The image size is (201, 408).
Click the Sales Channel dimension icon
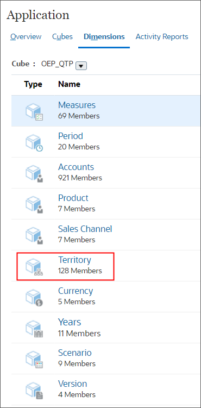coord(34,236)
